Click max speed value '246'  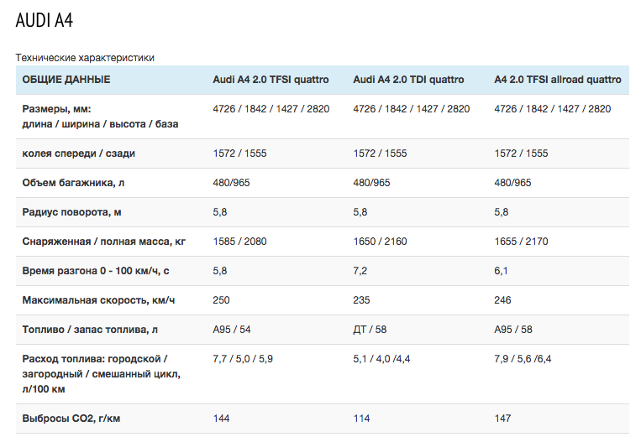click(502, 300)
